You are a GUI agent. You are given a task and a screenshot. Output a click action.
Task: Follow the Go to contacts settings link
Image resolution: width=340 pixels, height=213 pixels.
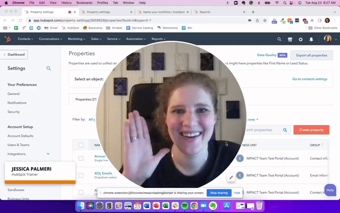click(309, 79)
